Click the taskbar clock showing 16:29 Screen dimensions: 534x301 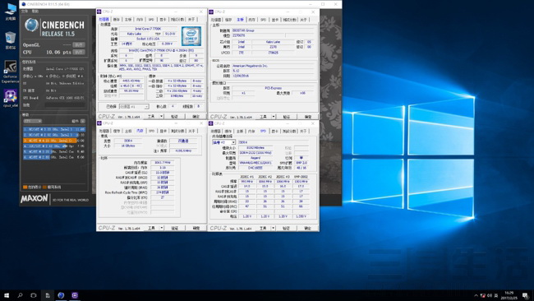[509, 295]
